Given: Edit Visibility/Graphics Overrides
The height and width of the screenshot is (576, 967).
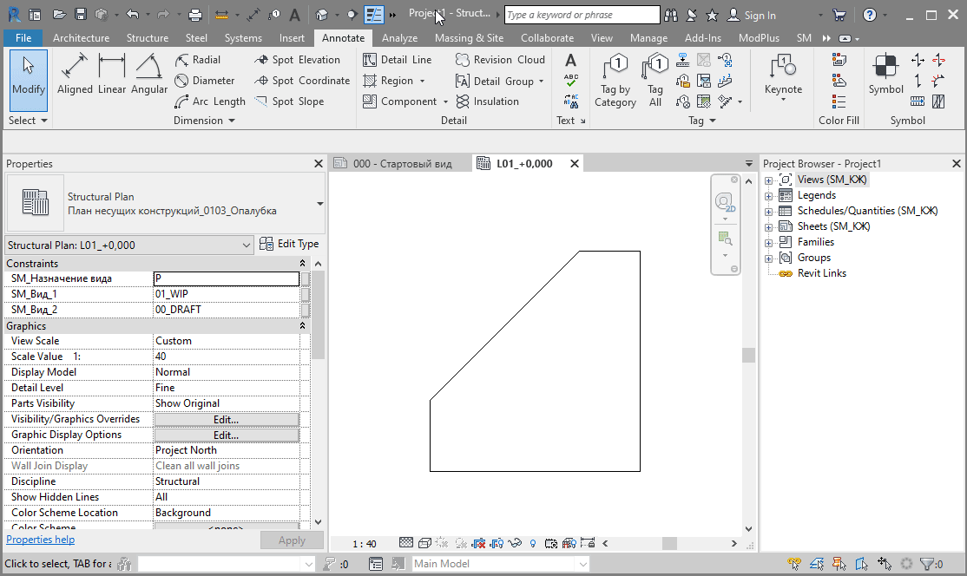Looking at the screenshot, I should [x=227, y=420].
